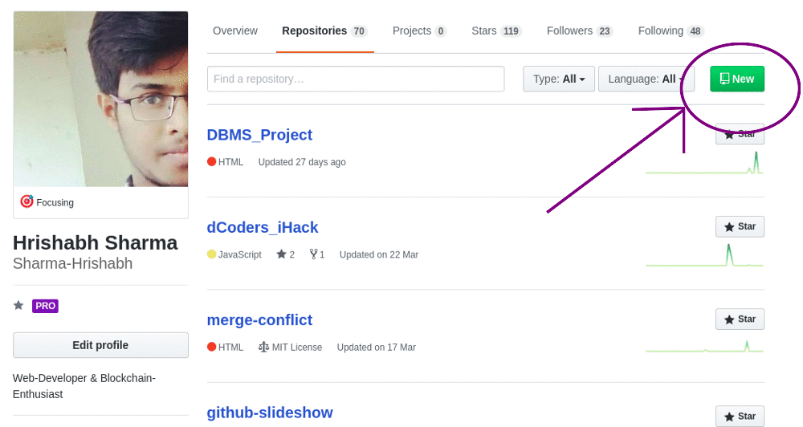Switch to the Projects tab
The width and height of the screenshot is (803, 427).
tap(419, 31)
